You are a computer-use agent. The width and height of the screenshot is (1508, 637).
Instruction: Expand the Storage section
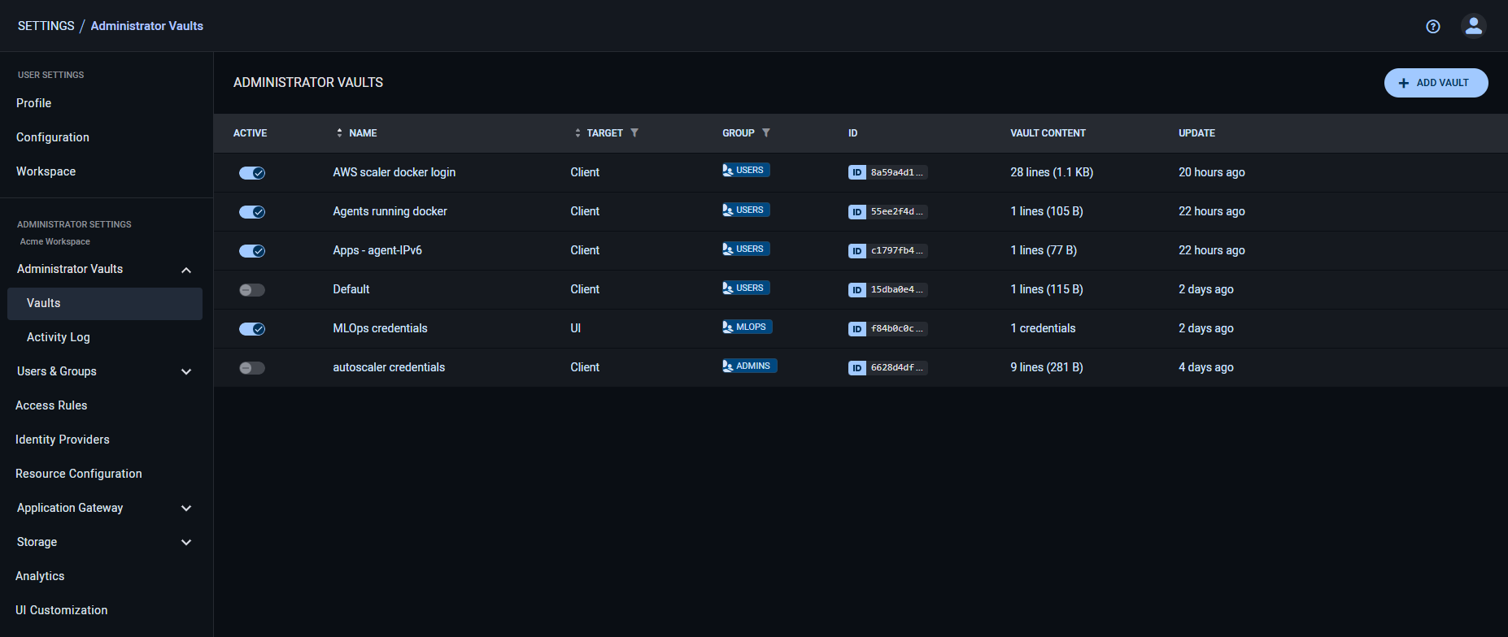(x=186, y=543)
